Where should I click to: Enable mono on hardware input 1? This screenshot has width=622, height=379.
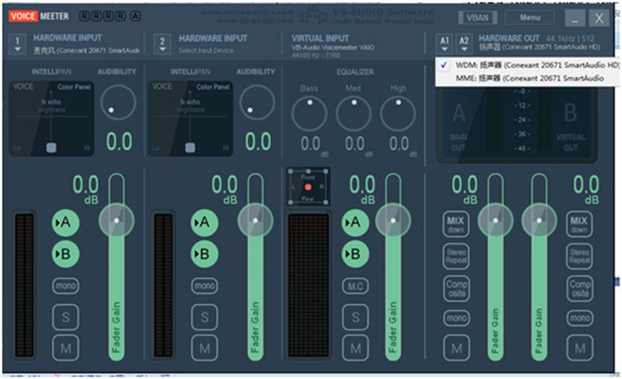[x=65, y=286]
